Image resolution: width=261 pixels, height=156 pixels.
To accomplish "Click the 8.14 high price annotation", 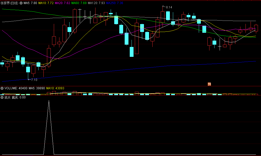I will click(x=169, y=7).
